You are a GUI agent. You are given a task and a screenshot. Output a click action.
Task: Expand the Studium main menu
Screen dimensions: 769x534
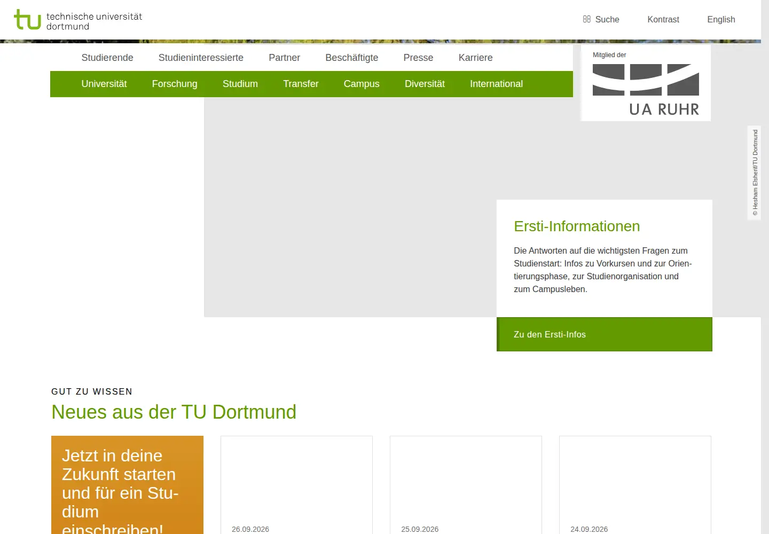240,84
